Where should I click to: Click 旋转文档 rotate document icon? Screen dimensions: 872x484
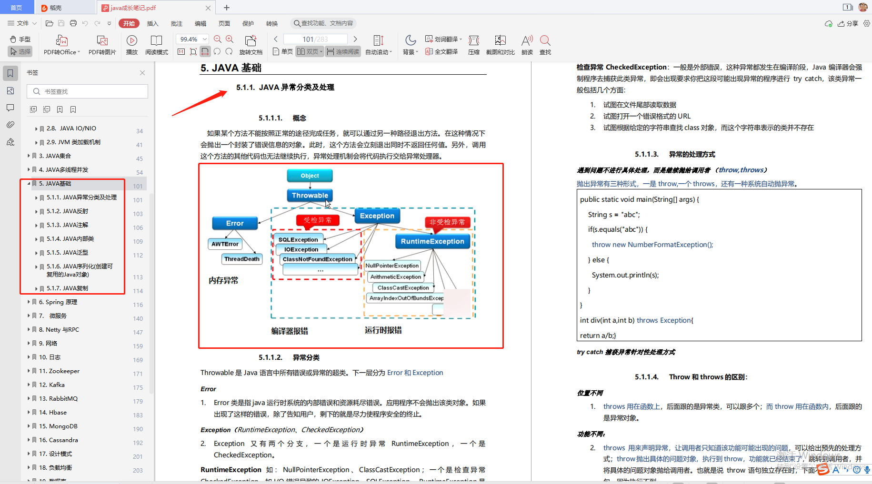(x=251, y=40)
